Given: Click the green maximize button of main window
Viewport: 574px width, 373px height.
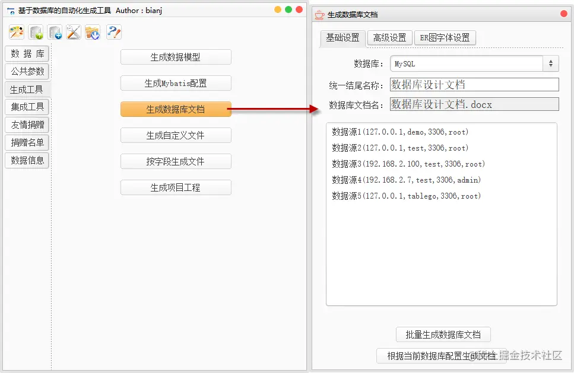Looking at the screenshot, I should pos(288,9).
